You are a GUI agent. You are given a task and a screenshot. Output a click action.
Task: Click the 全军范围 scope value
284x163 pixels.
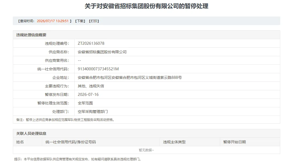(85, 103)
